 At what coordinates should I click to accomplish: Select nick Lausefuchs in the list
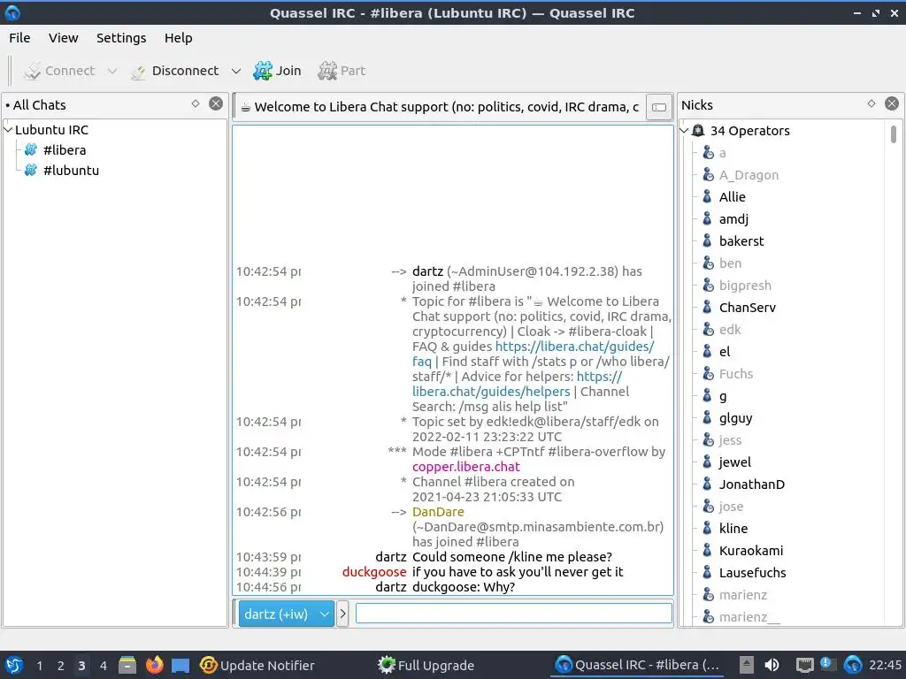coord(752,573)
